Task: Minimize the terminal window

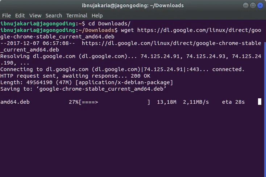Action: 245,5
